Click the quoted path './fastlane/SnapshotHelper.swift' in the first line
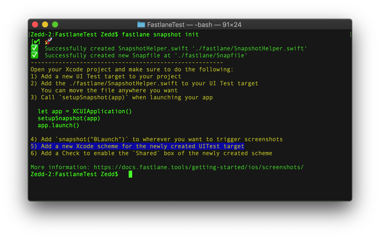This screenshot has height=238, width=380. coord(250,48)
